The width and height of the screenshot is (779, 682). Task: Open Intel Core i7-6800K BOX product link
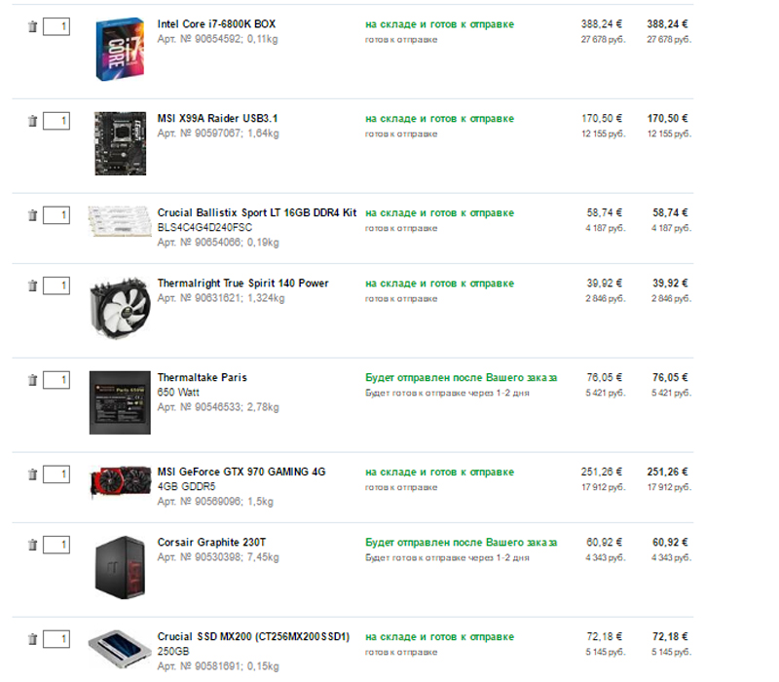coord(216,23)
